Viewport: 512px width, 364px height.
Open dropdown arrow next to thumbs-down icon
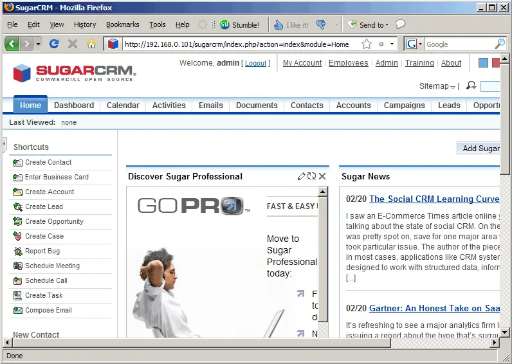pyautogui.click(x=336, y=24)
